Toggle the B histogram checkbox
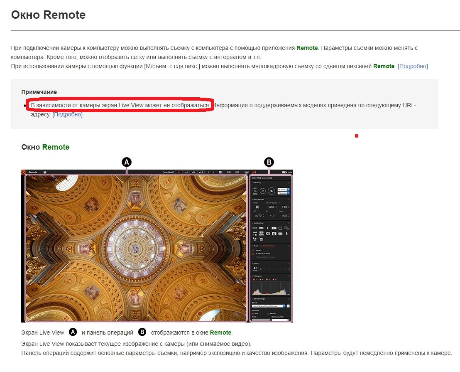Image resolution: width=460 pixels, height=372 pixels. click(274, 279)
